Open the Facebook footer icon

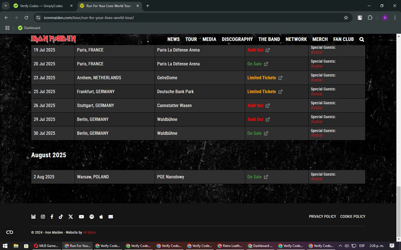point(52,217)
